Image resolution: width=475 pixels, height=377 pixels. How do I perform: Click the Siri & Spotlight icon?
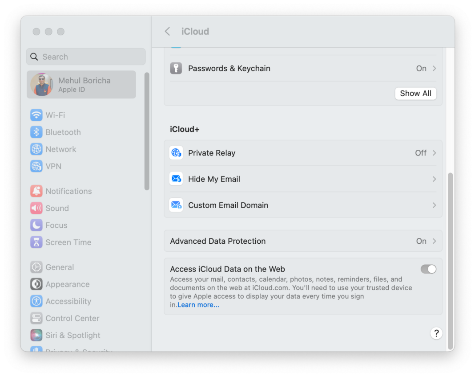(36, 335)
